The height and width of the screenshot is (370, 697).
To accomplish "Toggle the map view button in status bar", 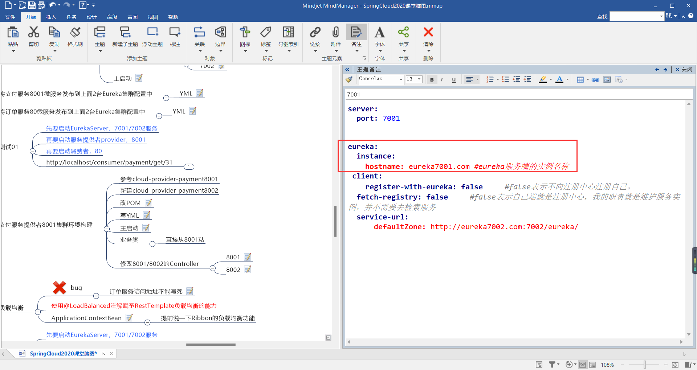I will coord(583,365).
